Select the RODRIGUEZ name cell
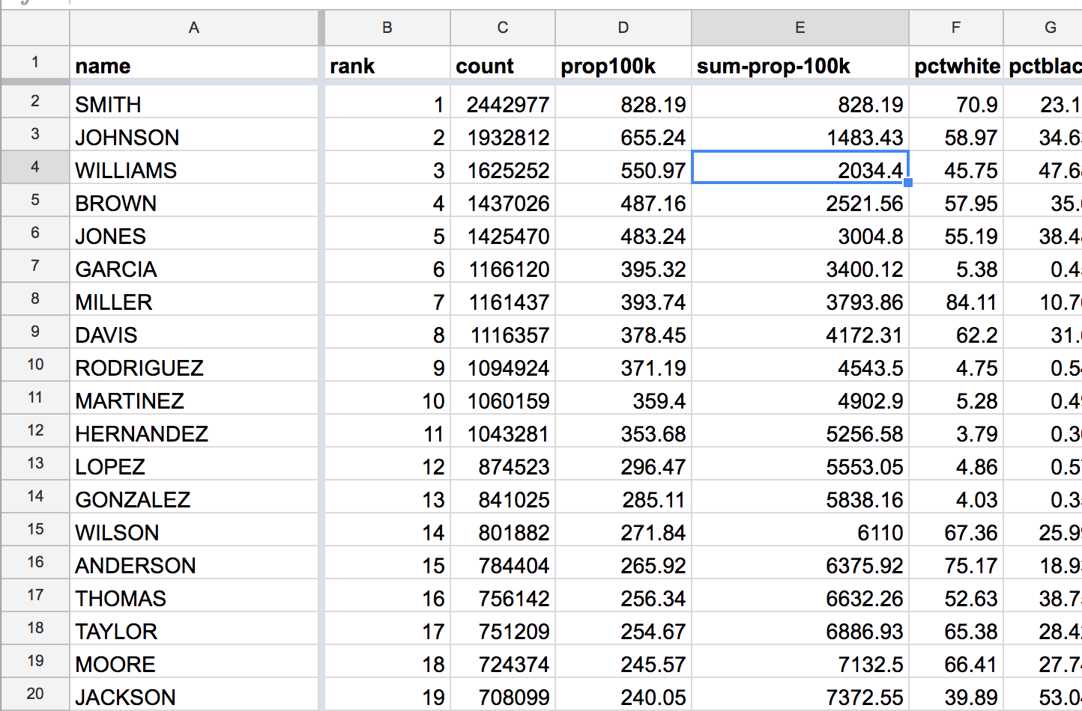Viewport: 1082px width, 711px height. (x=194, y=365)
